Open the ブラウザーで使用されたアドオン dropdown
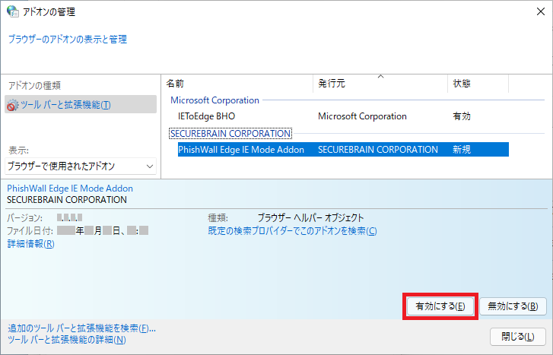This screenshot has height=355, width=553. (x=81, y=166)
